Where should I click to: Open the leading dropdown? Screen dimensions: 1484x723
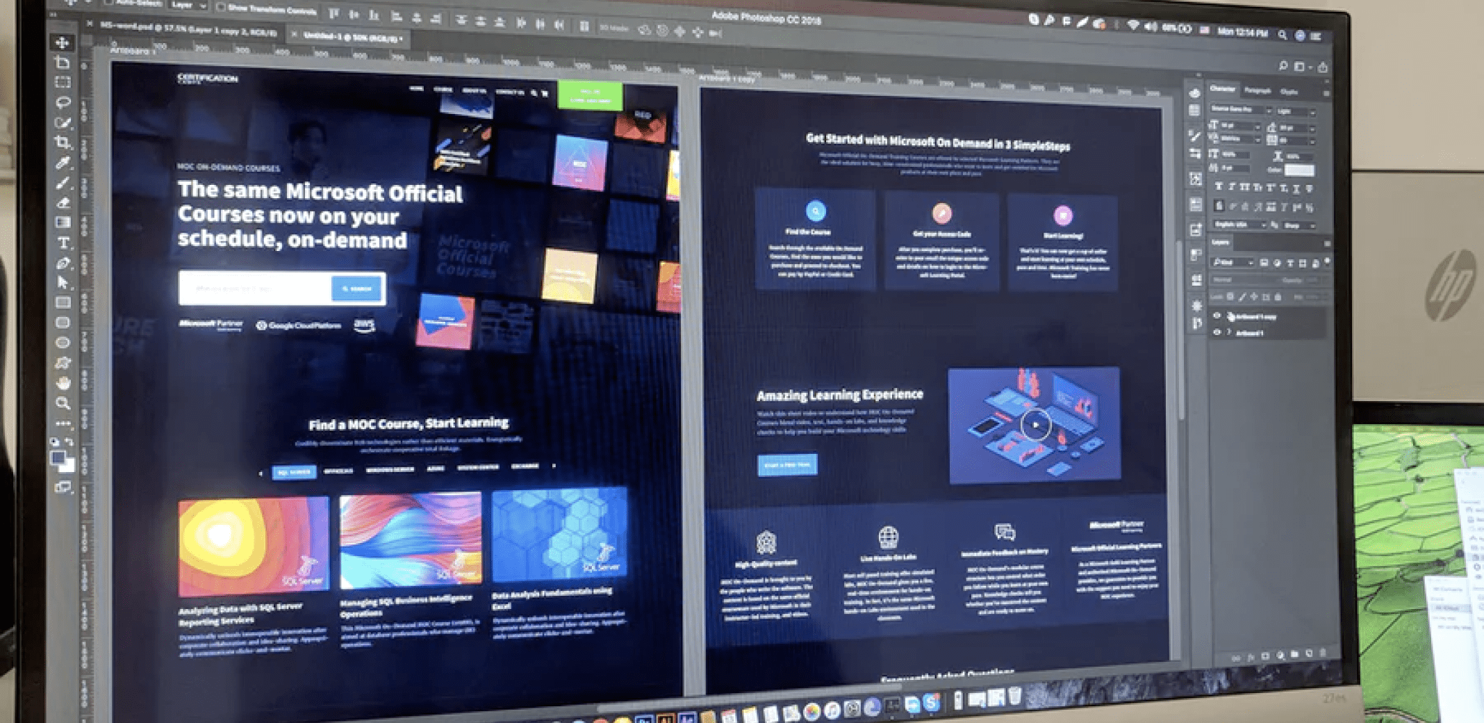click(1297, 128)
